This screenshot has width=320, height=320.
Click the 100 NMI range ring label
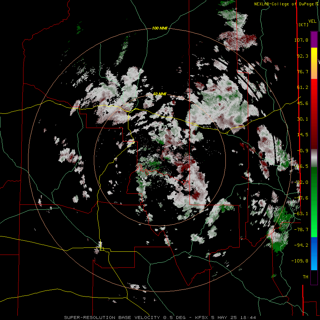click(x=160, y=28)
